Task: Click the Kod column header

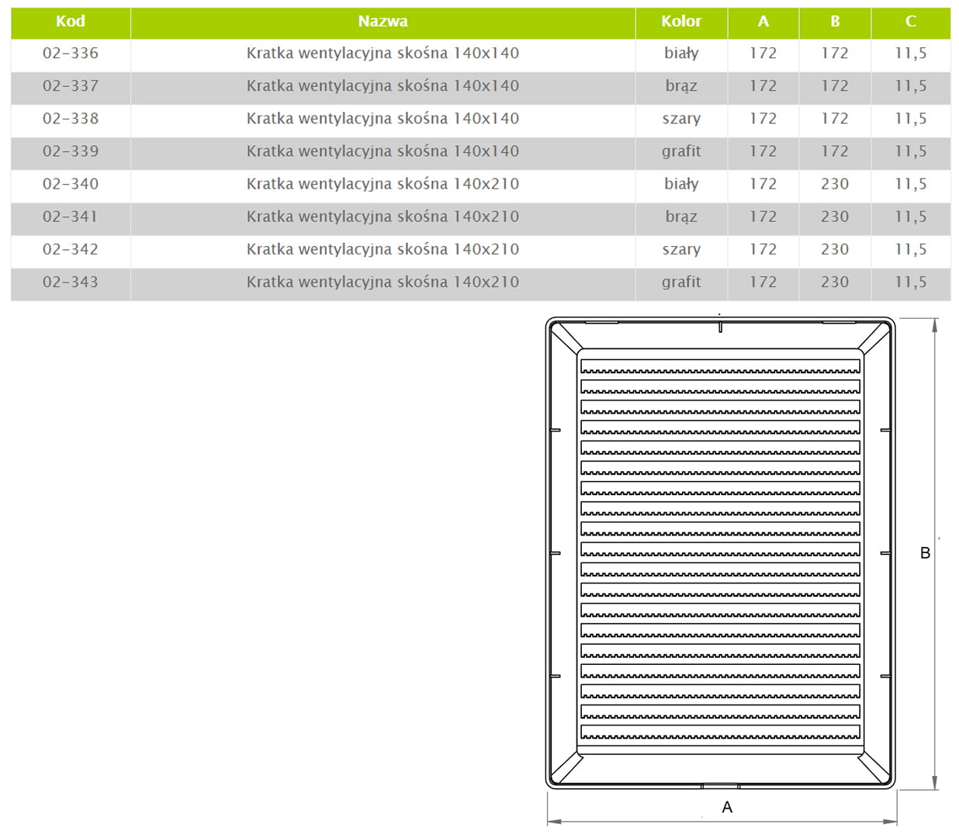Action: coord(71,22)
